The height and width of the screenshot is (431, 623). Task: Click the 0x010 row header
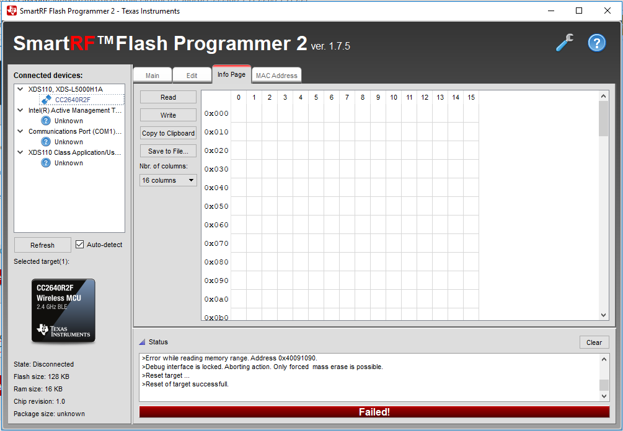[x=216, y=132]
